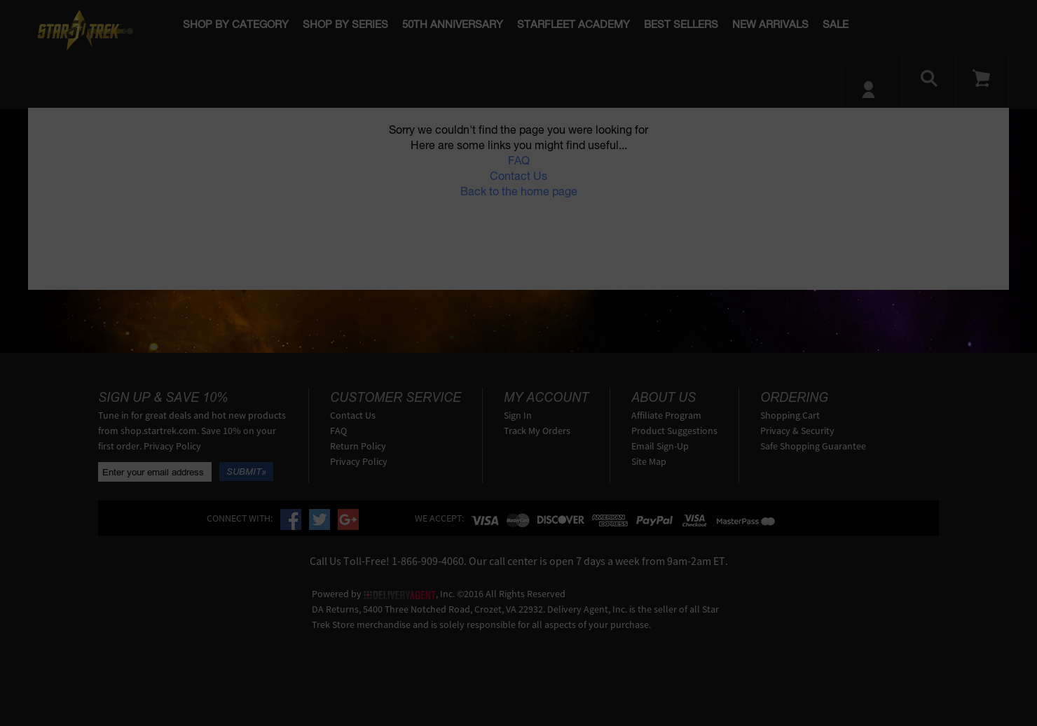Click the MasterPass payment logo
Screen dimensions: 1037x726
click(746, 521)
